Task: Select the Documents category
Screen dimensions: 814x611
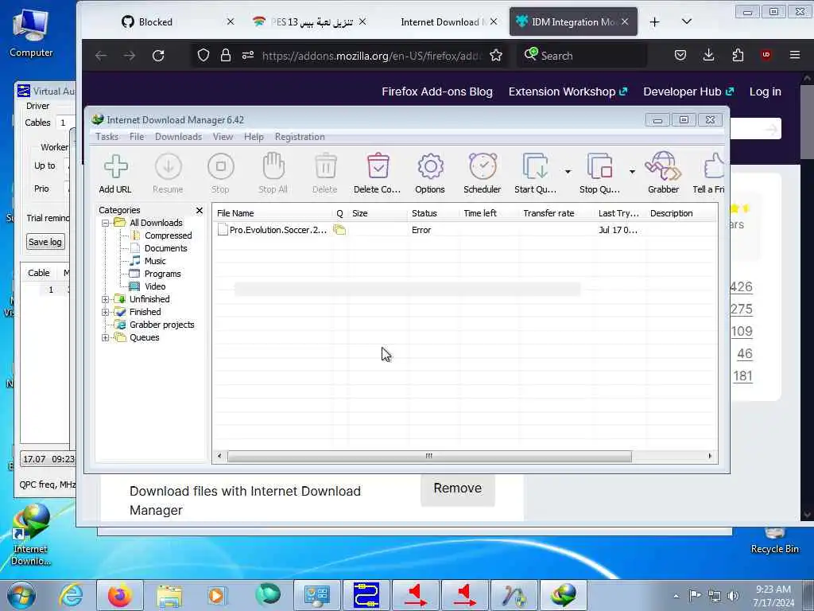Action: [x=165, y=248]
